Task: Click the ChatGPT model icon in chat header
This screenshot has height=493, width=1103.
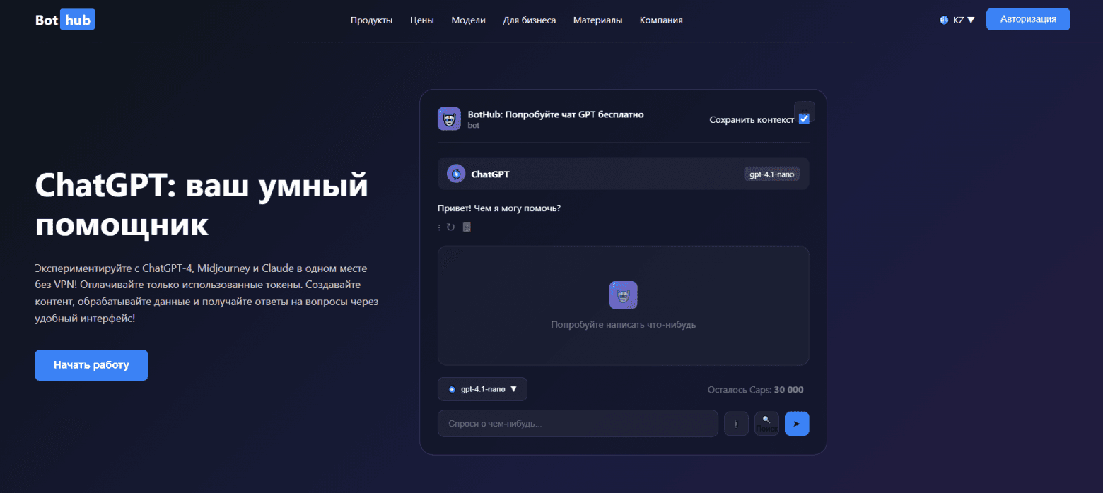Action: [x=455, y=173]
